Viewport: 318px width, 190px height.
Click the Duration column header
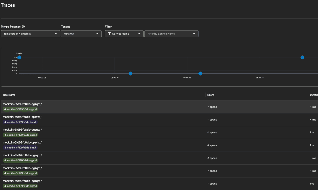point(313,95)
